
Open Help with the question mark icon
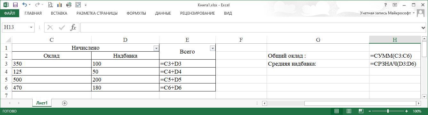[386, 5]
